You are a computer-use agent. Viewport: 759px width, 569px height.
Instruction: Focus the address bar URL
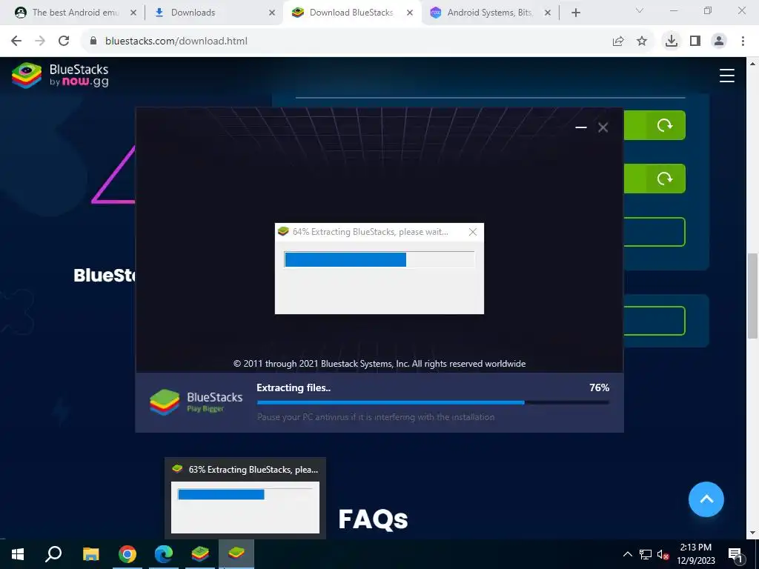click(x=176, y=41)
